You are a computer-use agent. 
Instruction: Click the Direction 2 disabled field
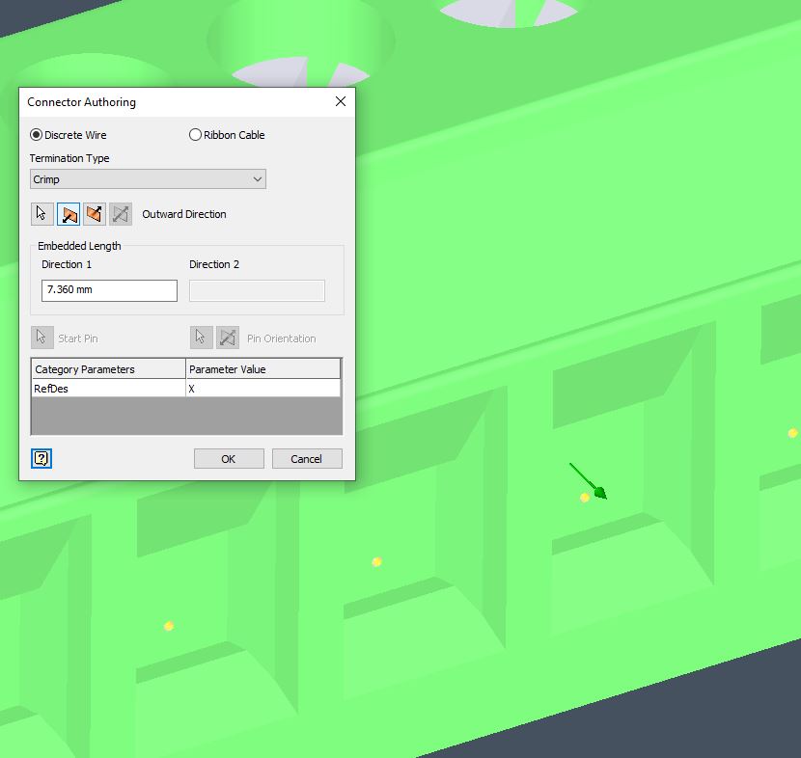click(257, 290)
